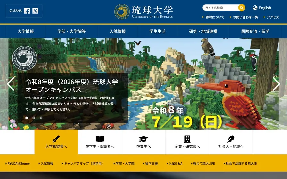The width and height of the screenshot is (287, 179).
Task: Go to the previous slide with left arrow
Action: [x=11, y=84]
